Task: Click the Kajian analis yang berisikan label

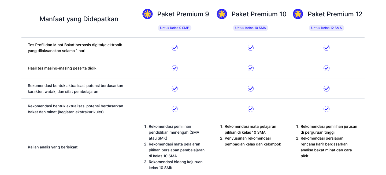Action: [53, 147]
